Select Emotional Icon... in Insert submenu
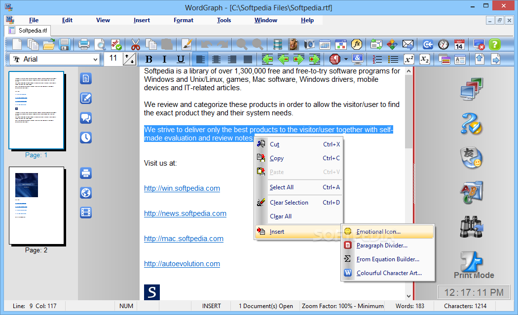The height and width of the screenshot is (315, 518). (388, 232)
